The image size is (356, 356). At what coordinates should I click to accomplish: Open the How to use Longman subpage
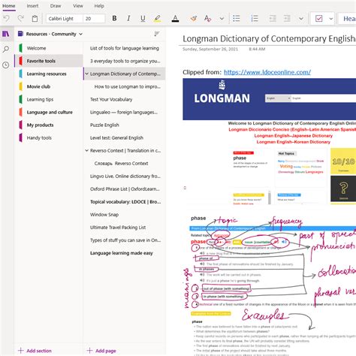[124, 86]
